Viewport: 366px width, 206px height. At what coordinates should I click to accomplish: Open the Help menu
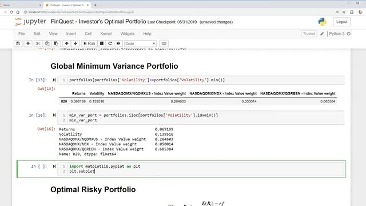148,34
